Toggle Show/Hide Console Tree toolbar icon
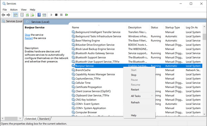 point(16,15)
